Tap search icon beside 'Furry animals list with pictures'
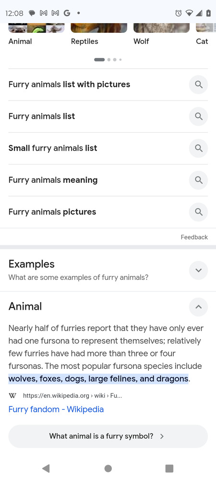This screenshot has width=216, height=481. [x=199, y=84]
